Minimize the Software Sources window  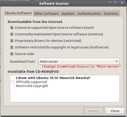(x=110, y=3)
